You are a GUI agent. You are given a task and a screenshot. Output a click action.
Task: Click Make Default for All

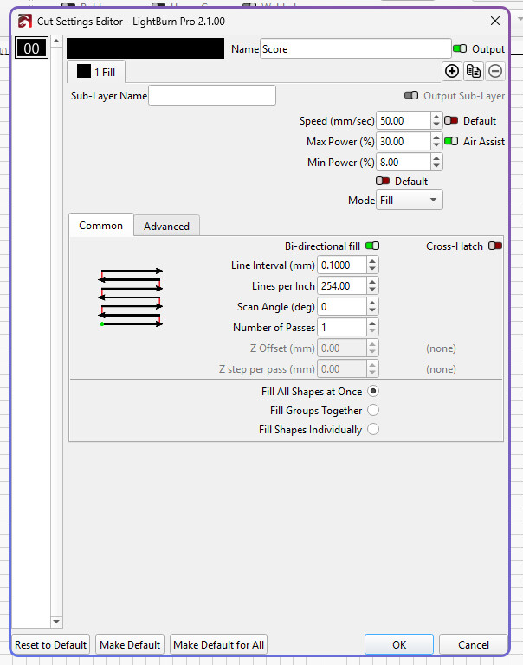pos(218,644)
